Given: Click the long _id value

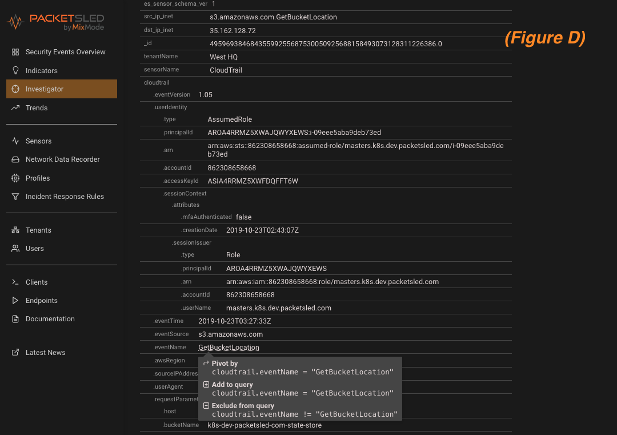Looking at the screenshot, I should point(326,43).
